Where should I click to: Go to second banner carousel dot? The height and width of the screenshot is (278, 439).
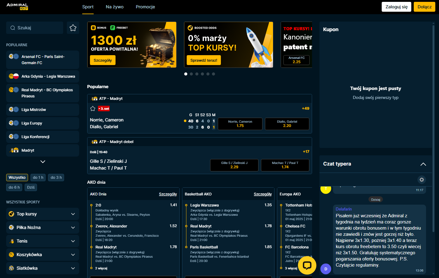191,74
